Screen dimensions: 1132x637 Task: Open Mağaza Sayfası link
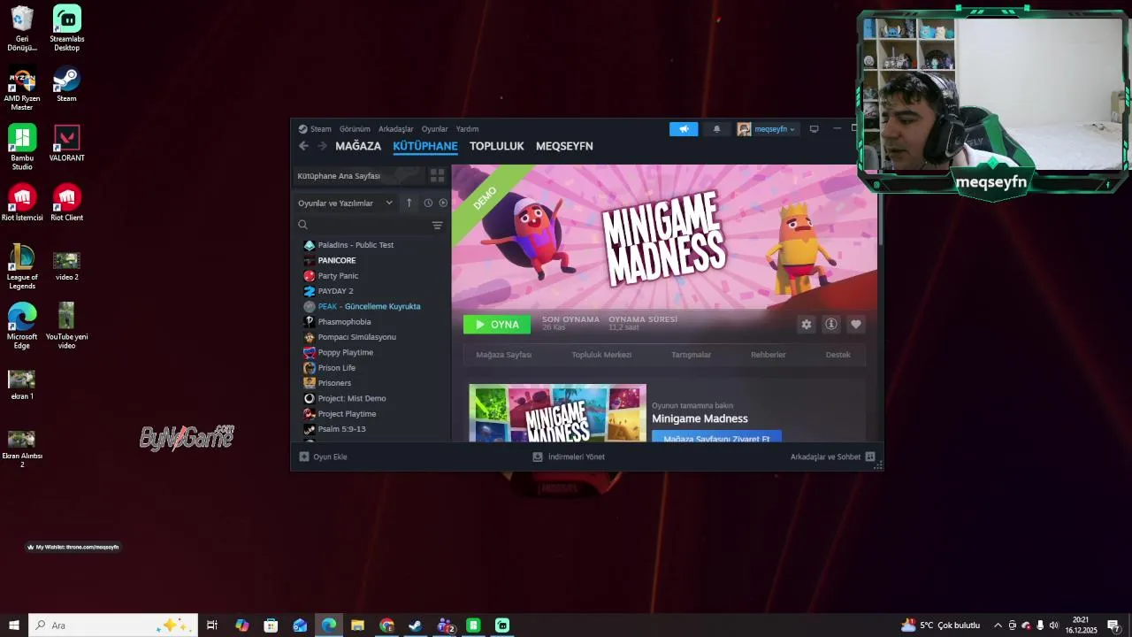click(504, 355)
